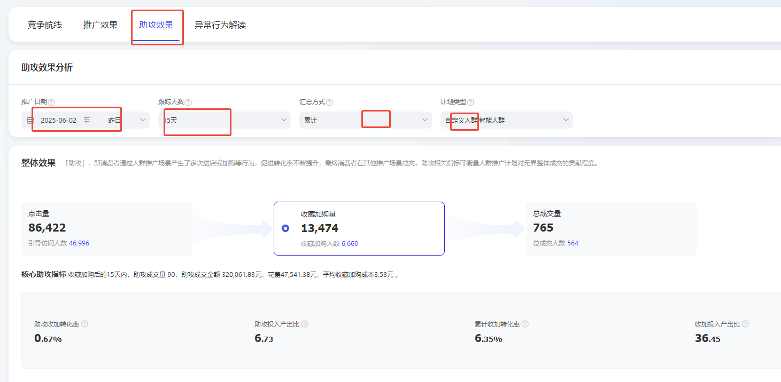Image resolution: width=781 pixels, height=382 pixels.
Task: Select the 点击量 metric card
Action: (107, 228)
